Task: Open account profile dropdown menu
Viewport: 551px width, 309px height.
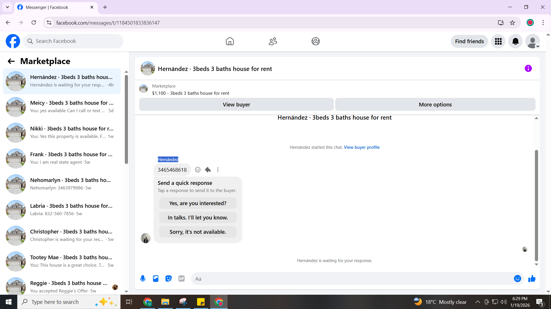Action: coord(533,41)
